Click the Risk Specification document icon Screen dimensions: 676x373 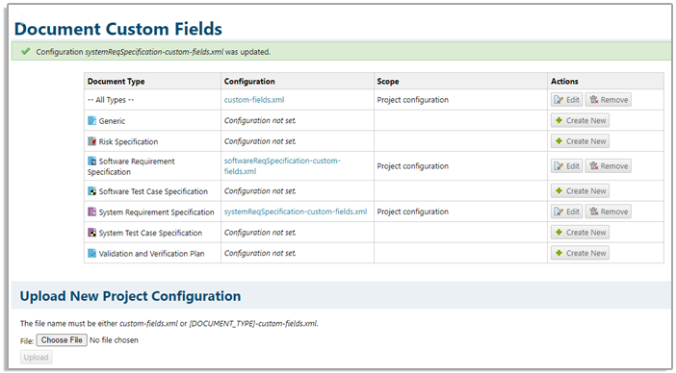point(91,141)
